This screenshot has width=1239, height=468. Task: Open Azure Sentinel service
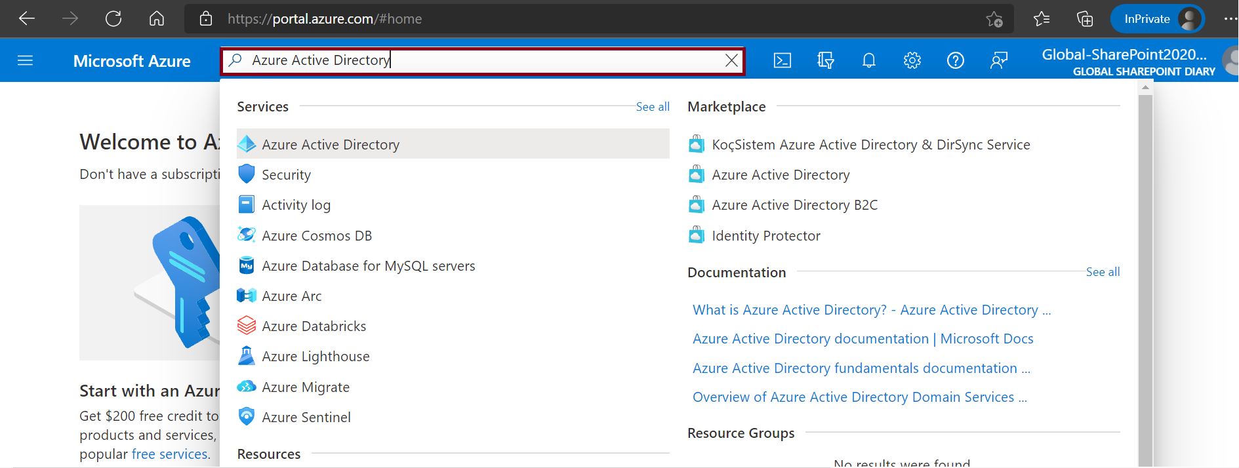pos(453,417)
